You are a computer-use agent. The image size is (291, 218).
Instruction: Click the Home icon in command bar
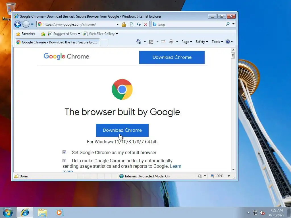click(x=139, y=42)
